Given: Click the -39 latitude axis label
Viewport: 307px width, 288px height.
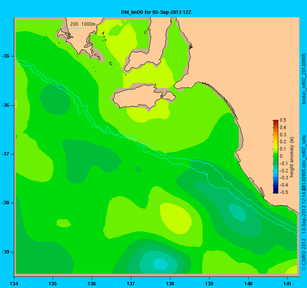Looking at the screenshot, I should pyautogui.click(x=5, y=252).
